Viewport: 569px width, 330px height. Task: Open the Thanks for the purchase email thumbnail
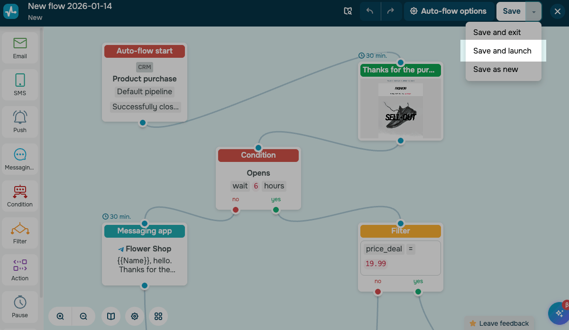click(401, 108)
